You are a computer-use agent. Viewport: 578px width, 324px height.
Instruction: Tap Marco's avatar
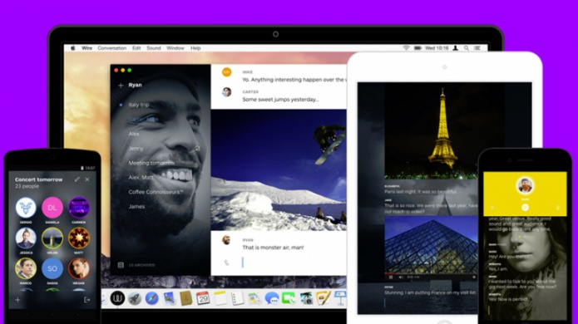pyautogui.click(x=26, y=268)
